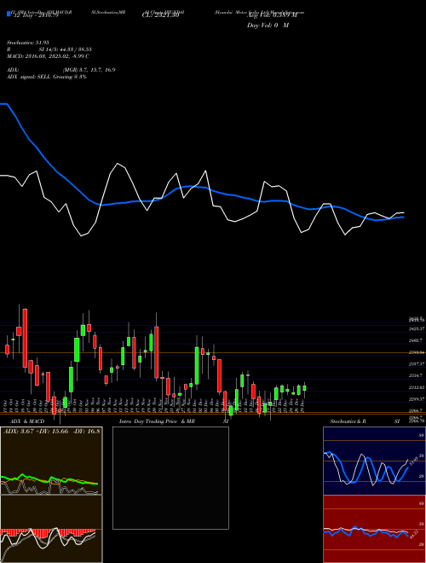Click the 'ADX signal: SELL Growing @ 3%' line

[47, 77]
